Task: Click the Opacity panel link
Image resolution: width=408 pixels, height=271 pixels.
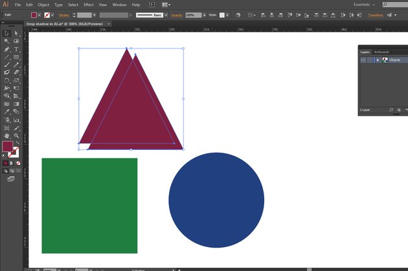Action: (177, 15)
